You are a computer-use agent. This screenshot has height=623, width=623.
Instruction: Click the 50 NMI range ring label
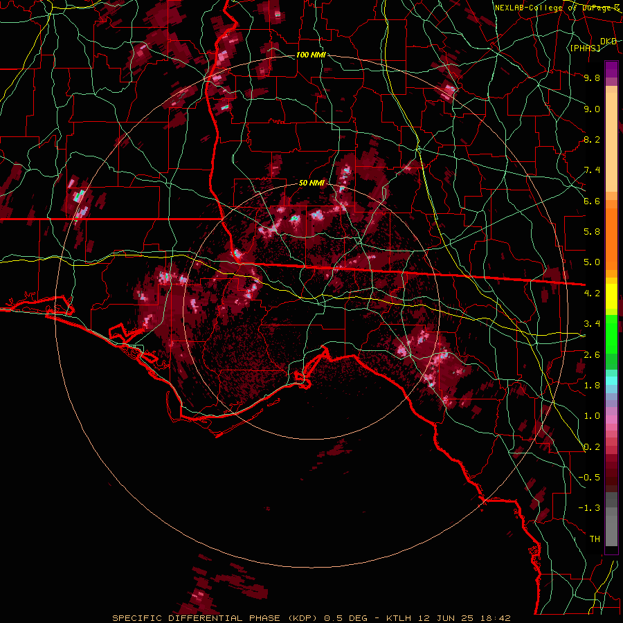[x=312, y=183]
